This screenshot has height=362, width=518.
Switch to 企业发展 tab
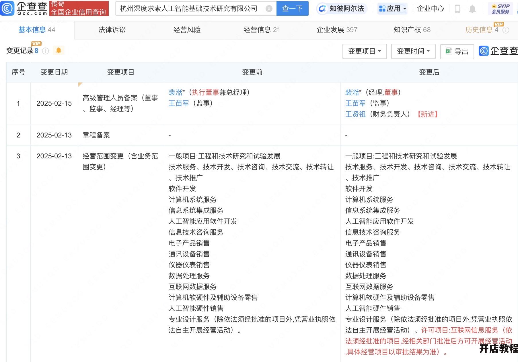pos(337,30)
